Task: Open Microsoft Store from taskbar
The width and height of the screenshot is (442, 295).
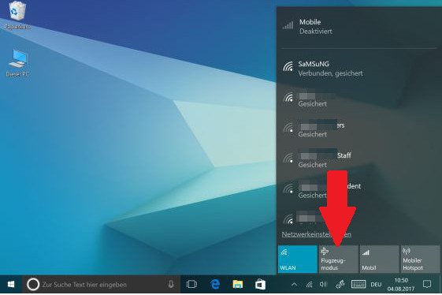Action: coord(260,285)
